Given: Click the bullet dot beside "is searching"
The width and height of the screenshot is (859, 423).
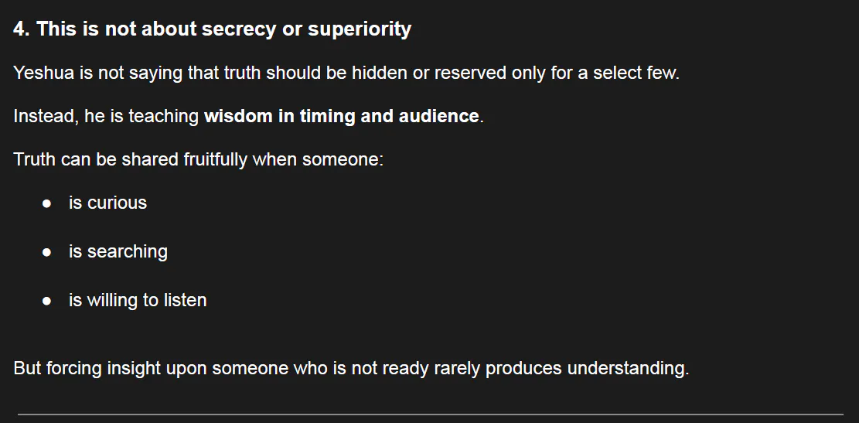Looking at the screenshot, I should [47, 252].
